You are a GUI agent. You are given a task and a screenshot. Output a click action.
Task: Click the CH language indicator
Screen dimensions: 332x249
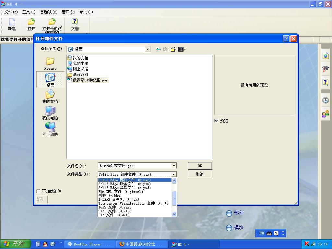[x=262, y=233]
